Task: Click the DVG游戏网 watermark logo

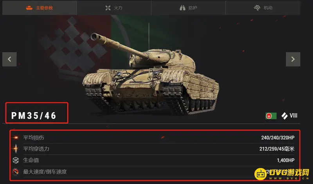Action: (x=282, y=174)
